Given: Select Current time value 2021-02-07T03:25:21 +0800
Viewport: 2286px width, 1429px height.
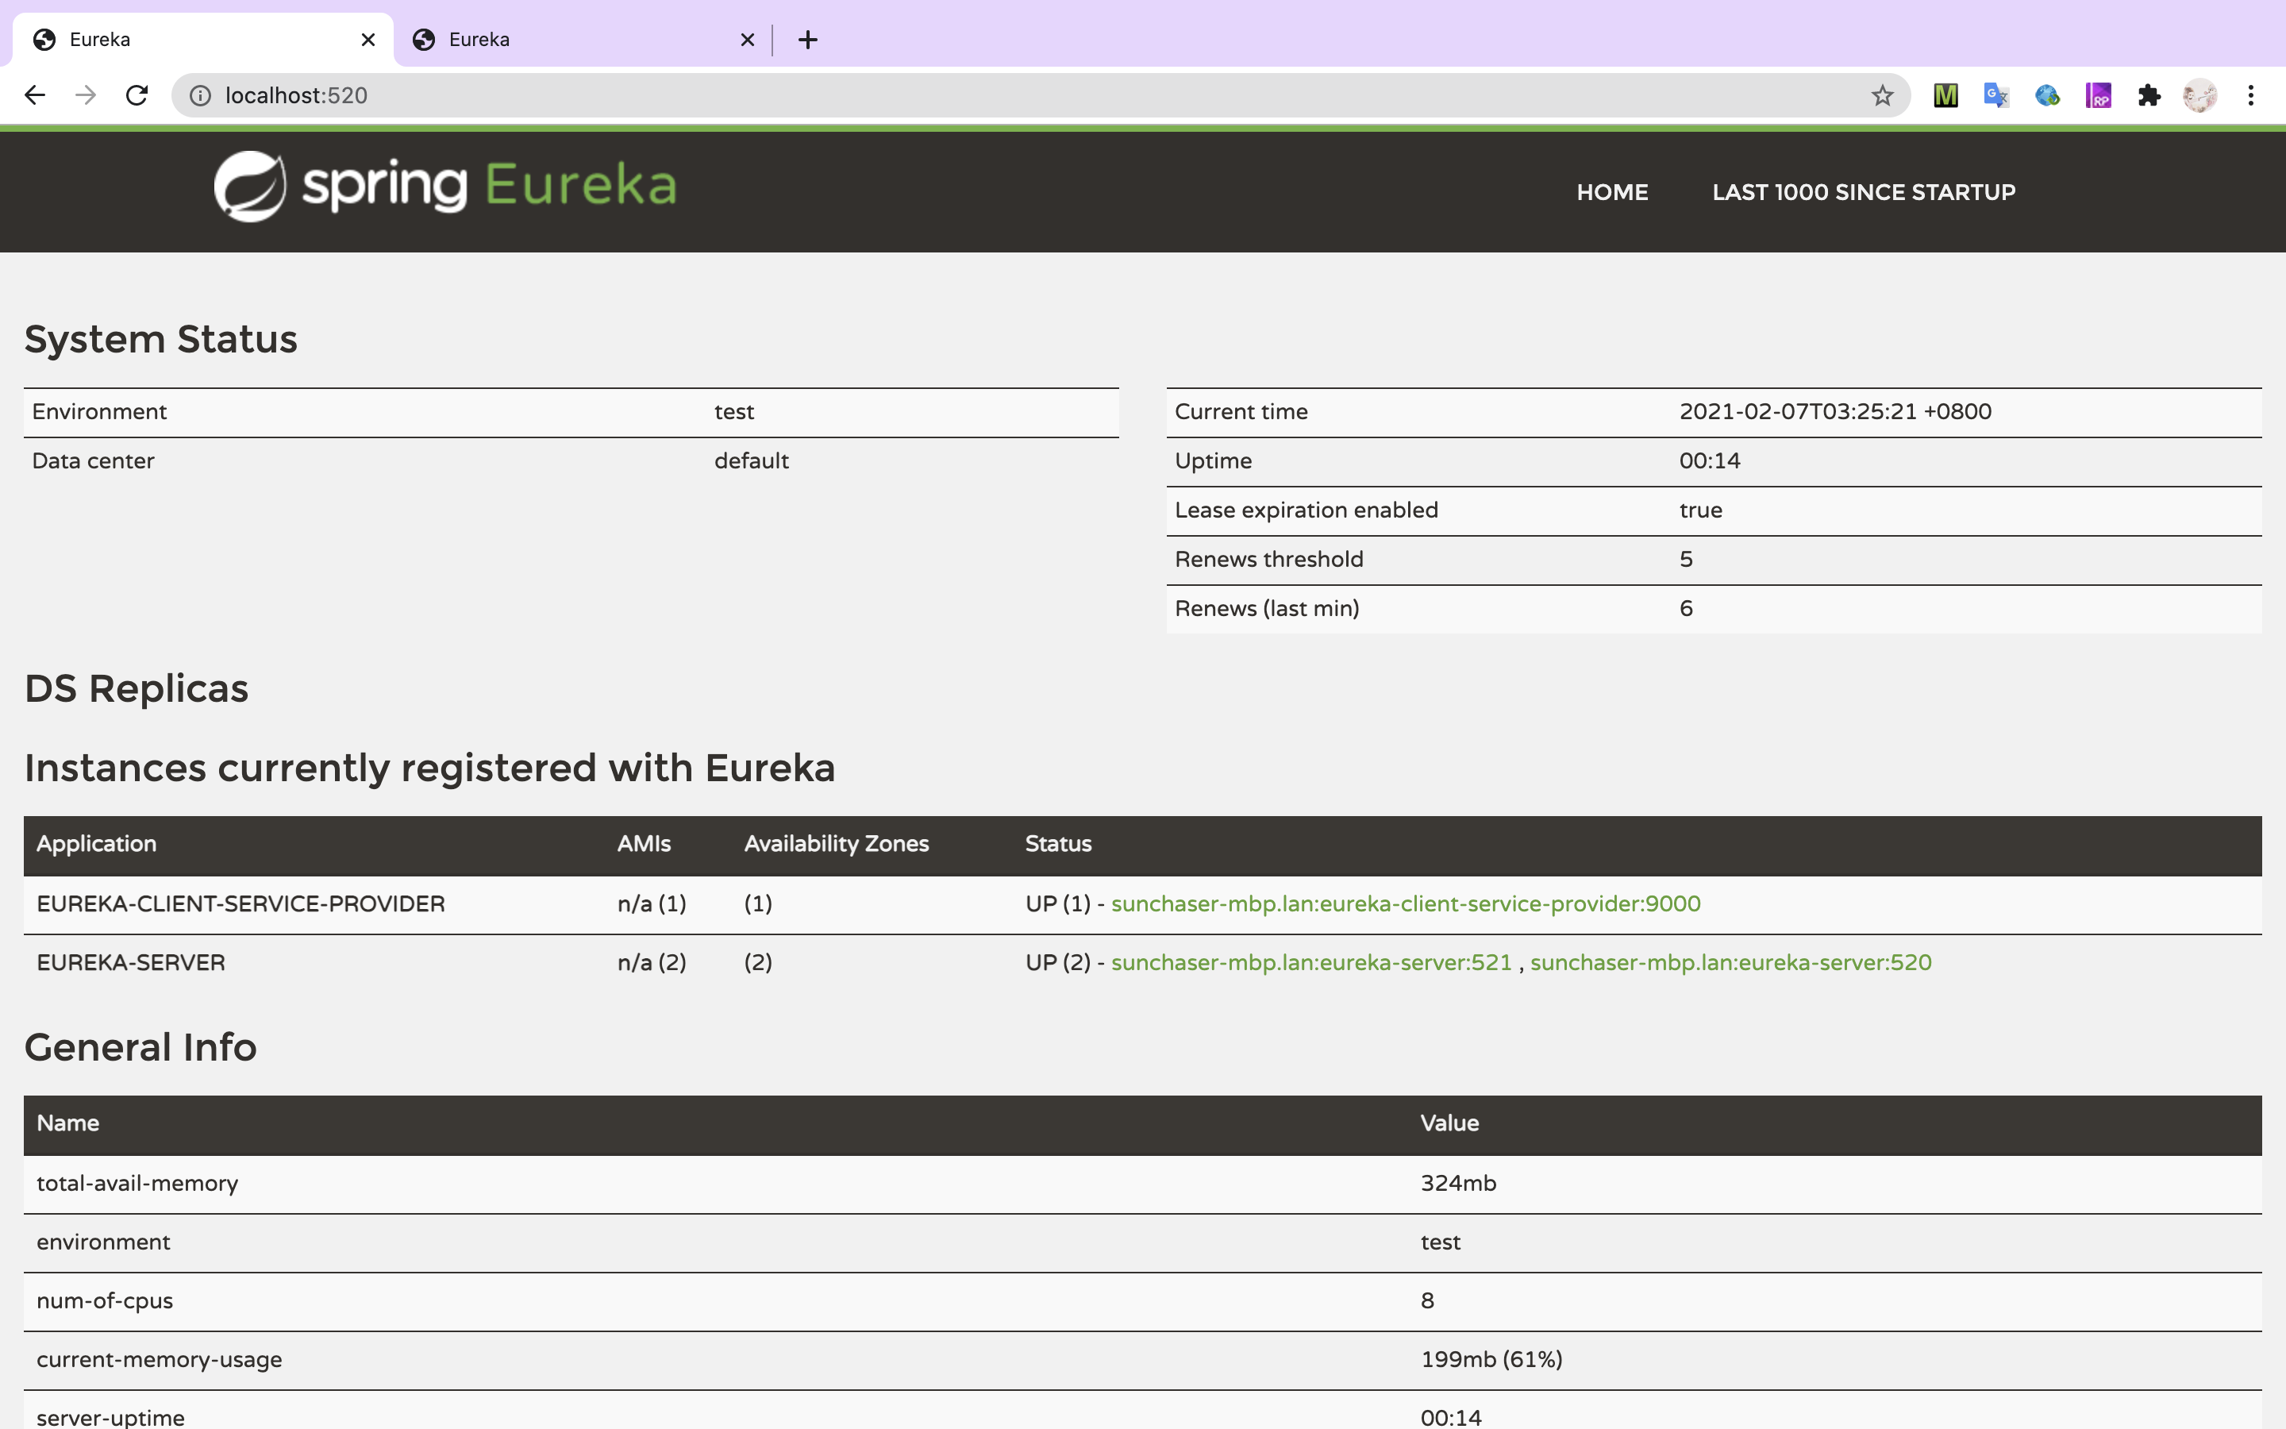Looking at the screenshot, I should pos(1834,411).
